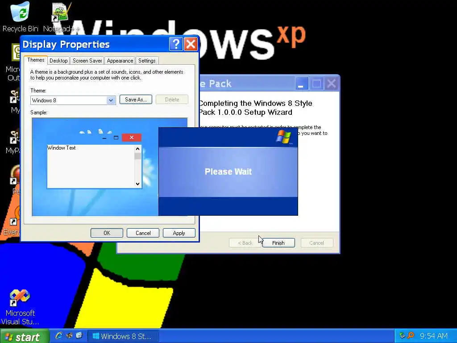Click the greyed Cancel button in Setup Wizard

316,243
